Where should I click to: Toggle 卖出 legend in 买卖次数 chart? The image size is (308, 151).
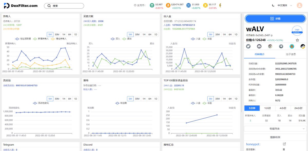click(x=127, y=39)
